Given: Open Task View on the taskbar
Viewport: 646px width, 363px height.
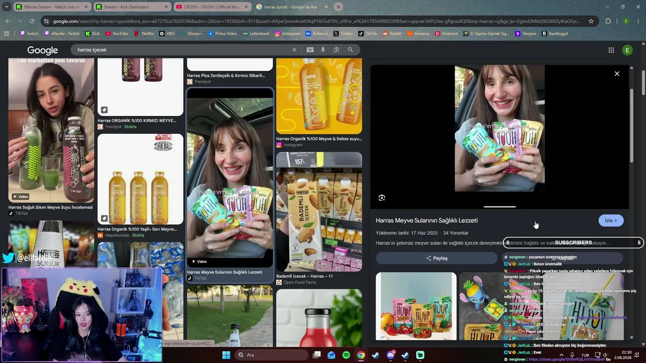Looking at the screenshot, I should (x=316, y=355).
